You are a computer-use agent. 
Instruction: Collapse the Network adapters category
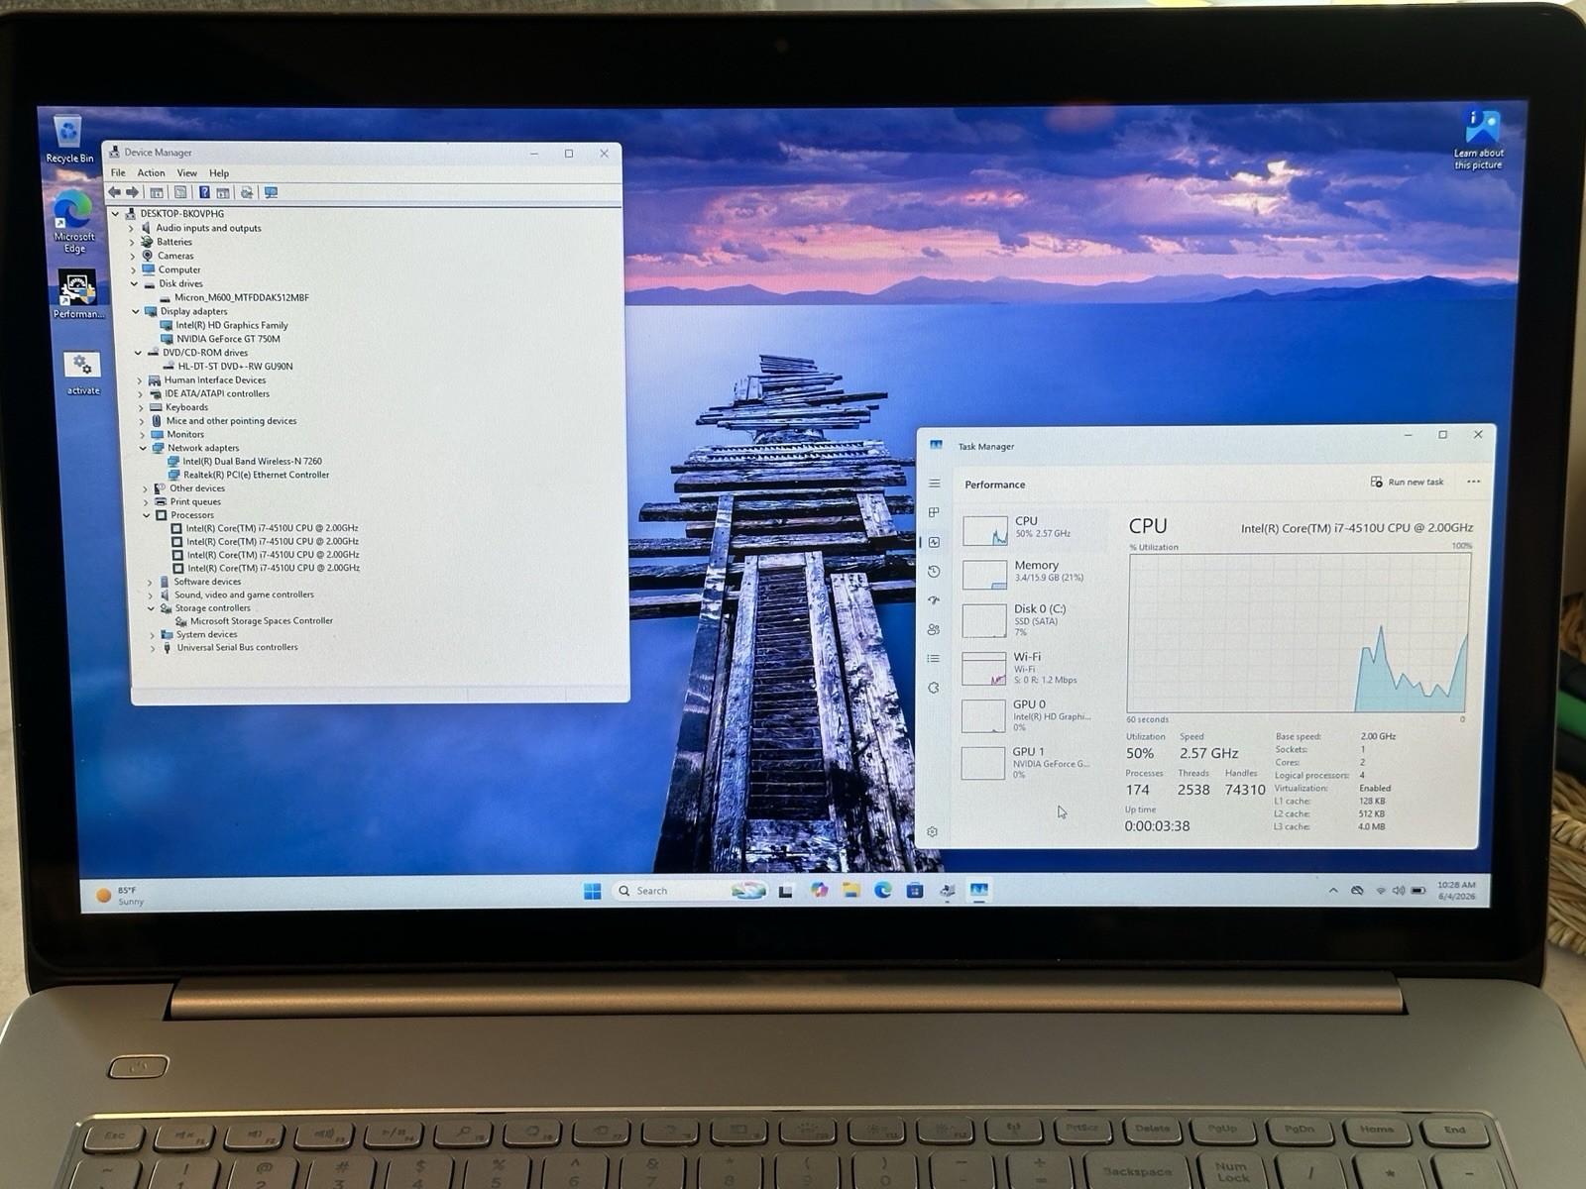(143, 448)
